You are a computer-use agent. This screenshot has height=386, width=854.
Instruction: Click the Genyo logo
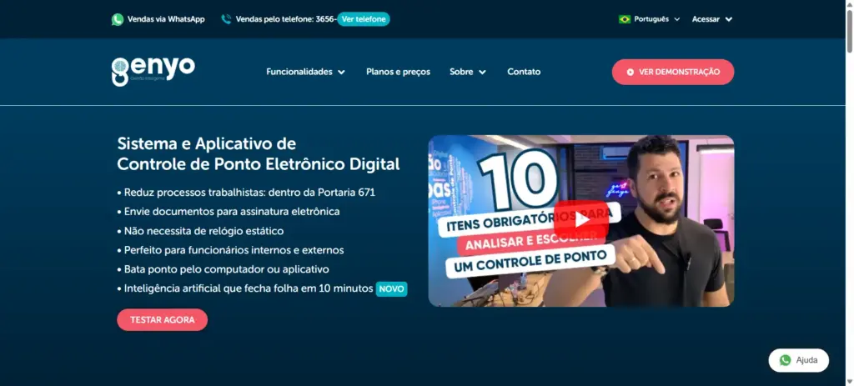click(153, 72)
